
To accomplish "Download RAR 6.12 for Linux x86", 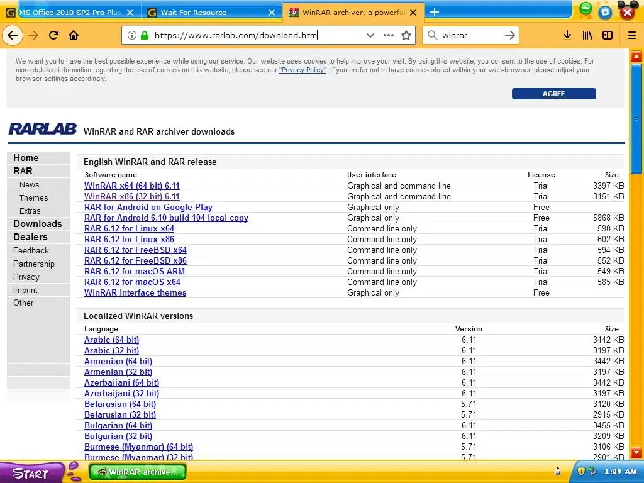I will click(129, 239).
